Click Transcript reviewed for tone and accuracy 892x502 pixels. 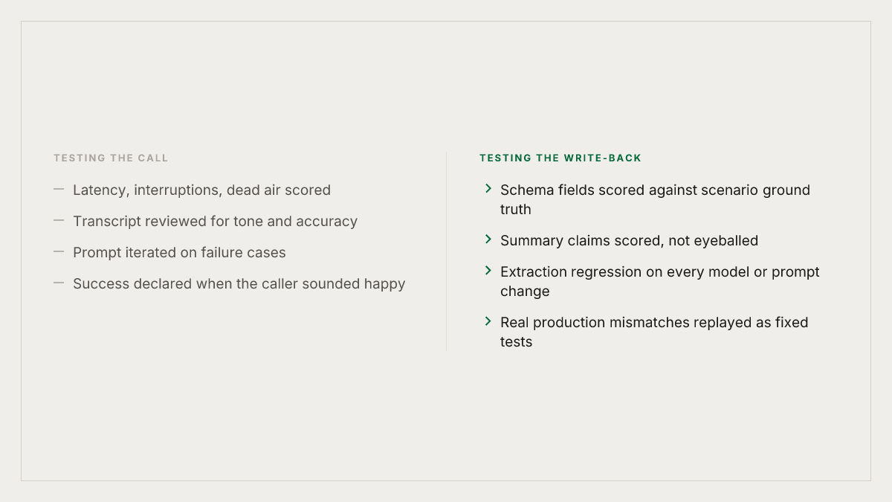[215, 222]
